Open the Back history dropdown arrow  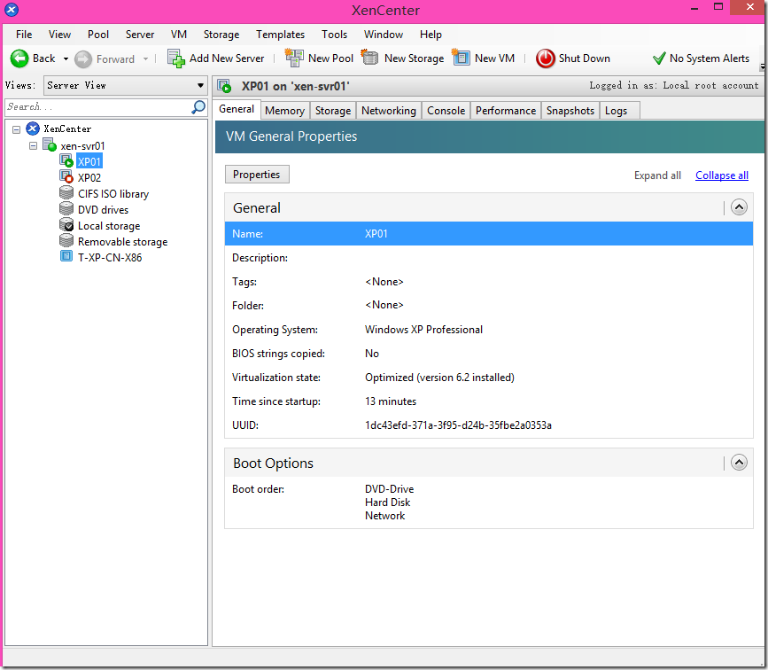66,58
